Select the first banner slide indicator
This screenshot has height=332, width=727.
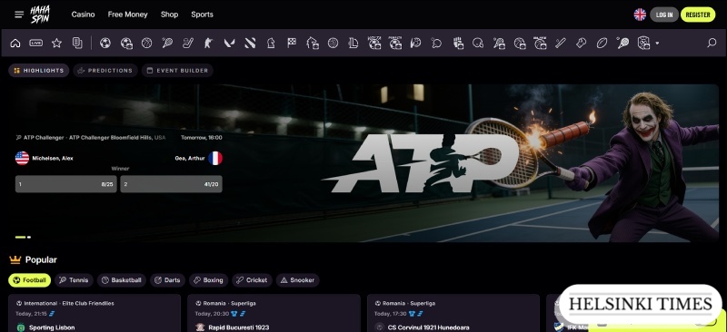pyautogui.click(x=20, y=237)
